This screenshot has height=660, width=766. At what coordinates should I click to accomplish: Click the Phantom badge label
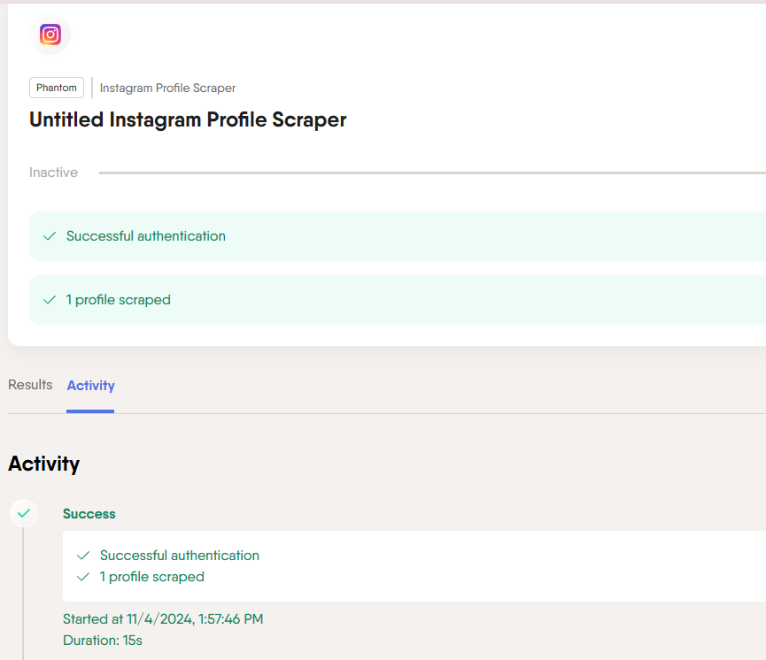[57, 88]
